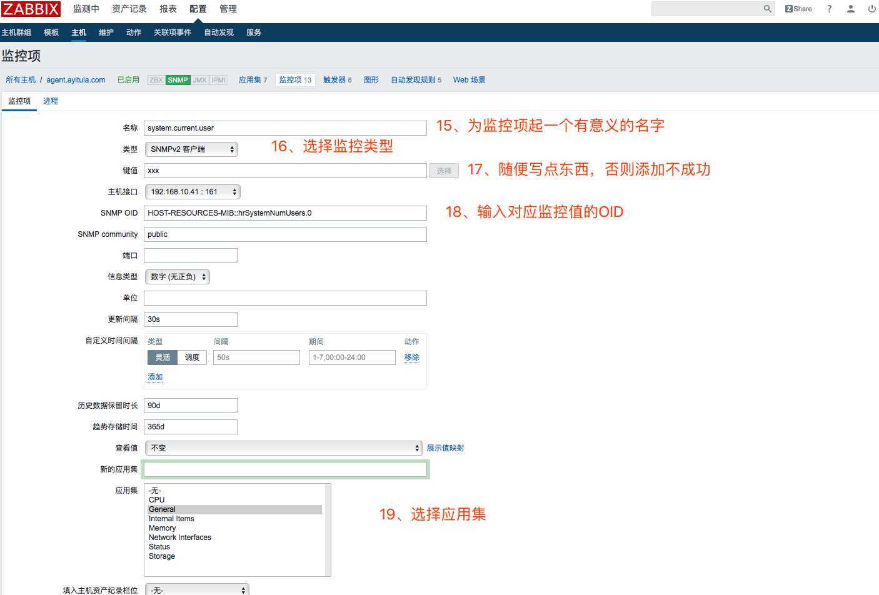Image resolution: width=879 pixels, height=595 pixels.
Task: Click the 更新间隔 30s field
Action: pos(191,319)
